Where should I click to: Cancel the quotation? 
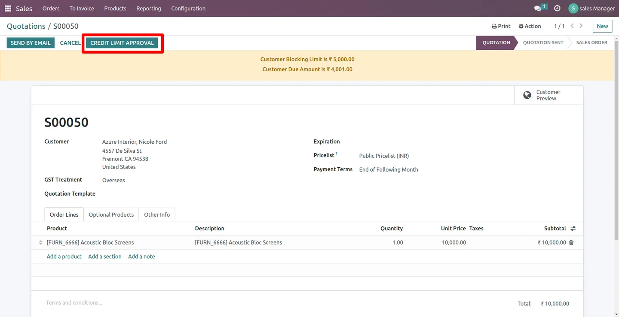point(70,43)
